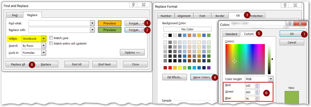Increase the Red value with its up arrow
This screenshot has height=107, width=311.
pyautogui.click(x=257, y=85)
